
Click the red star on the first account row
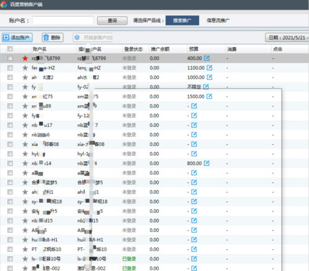[x=25, y=58]
